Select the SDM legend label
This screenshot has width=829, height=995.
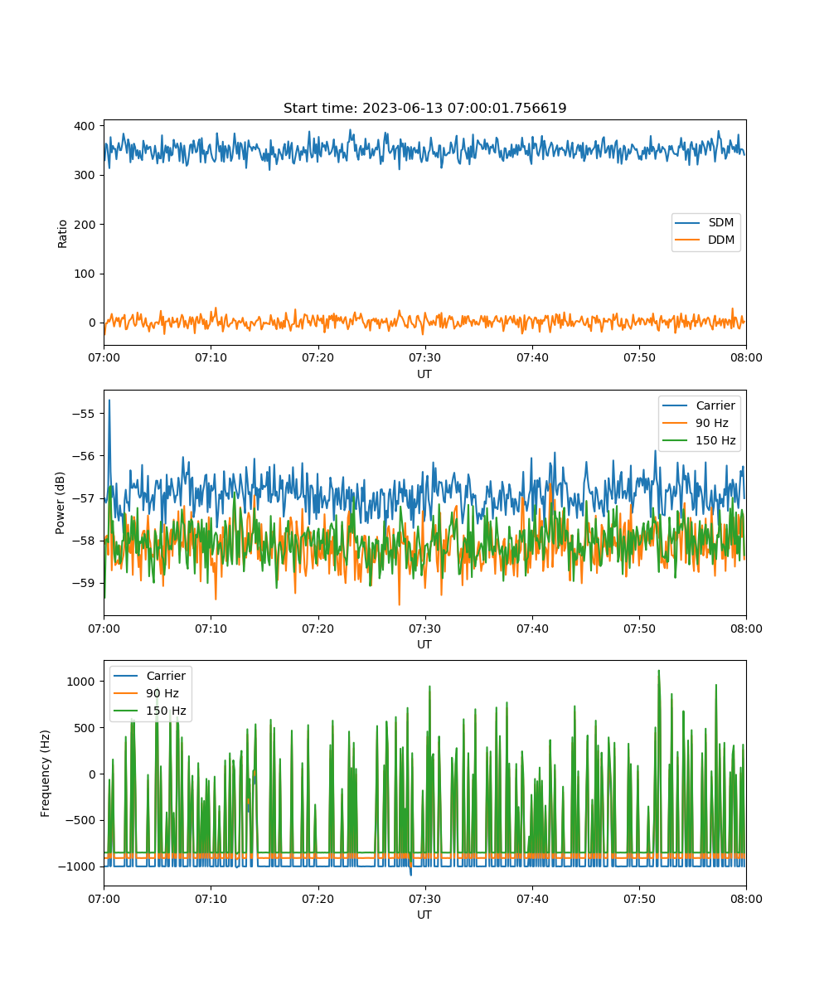721,223
